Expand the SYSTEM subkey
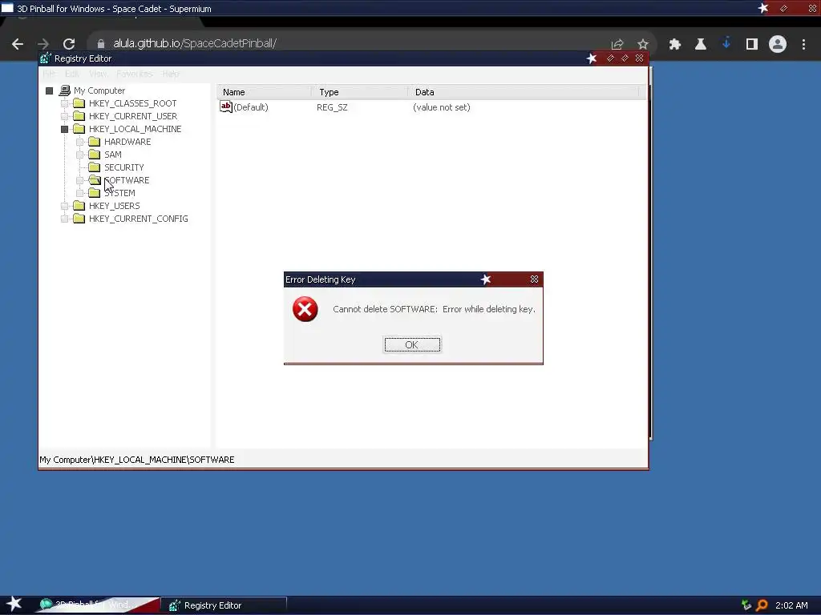This screenshot has height=615, width=821. pos(79,193)
